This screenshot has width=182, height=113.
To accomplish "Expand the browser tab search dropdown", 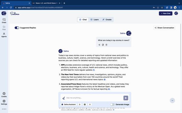I will click(x=179, y=3).
